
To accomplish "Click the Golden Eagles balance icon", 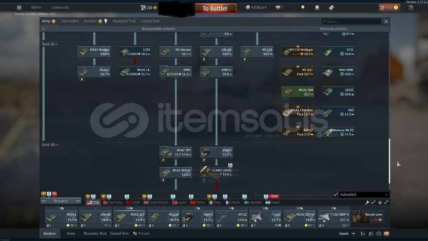I will 278,8.
